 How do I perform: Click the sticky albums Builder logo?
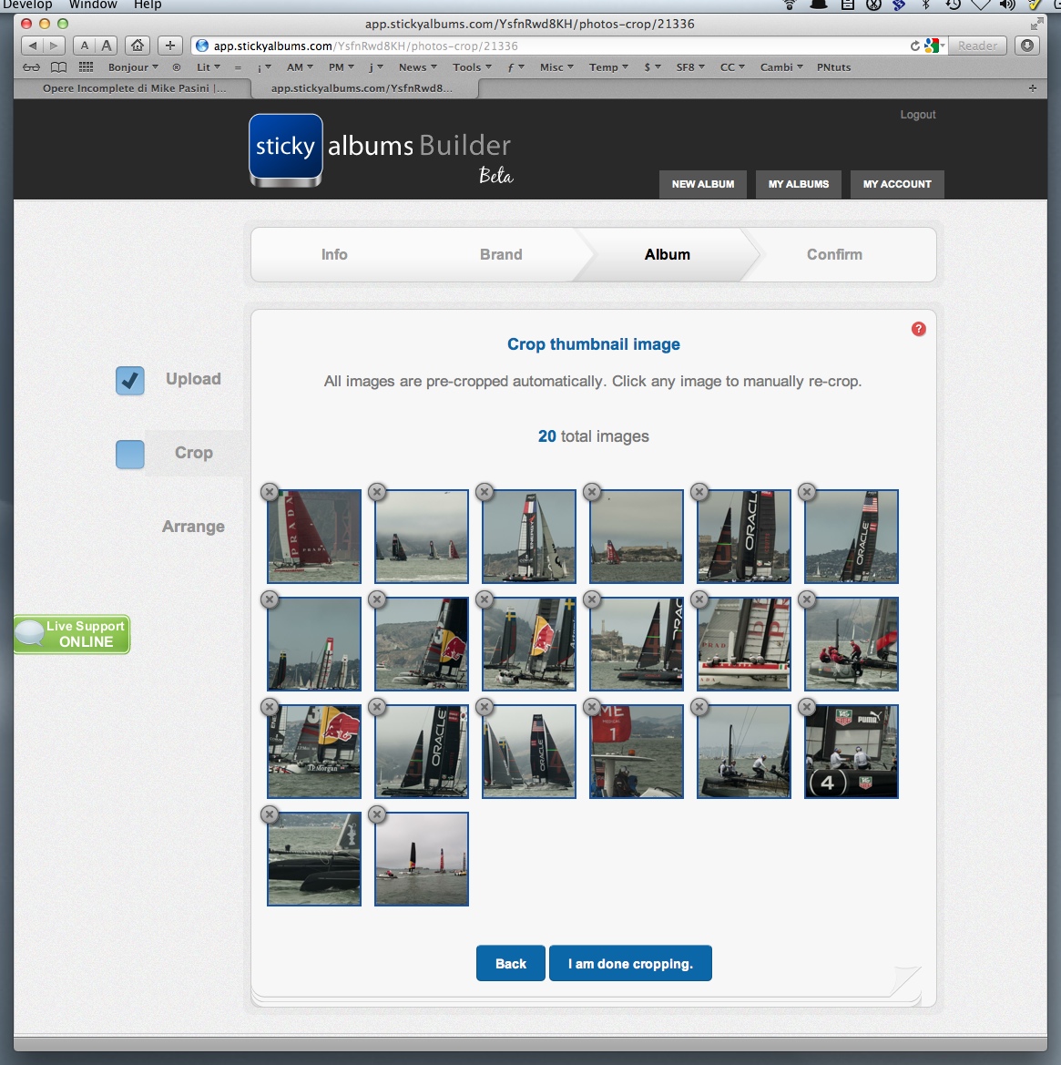click(x=380, y=150)
